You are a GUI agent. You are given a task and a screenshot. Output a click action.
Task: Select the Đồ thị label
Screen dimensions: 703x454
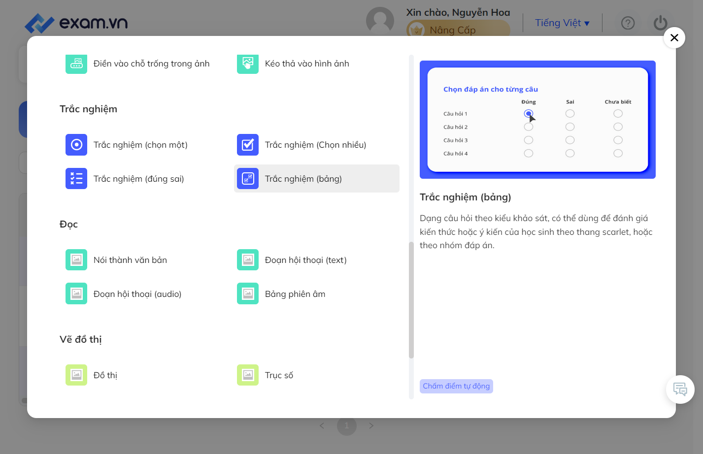(x=105, y=375)
